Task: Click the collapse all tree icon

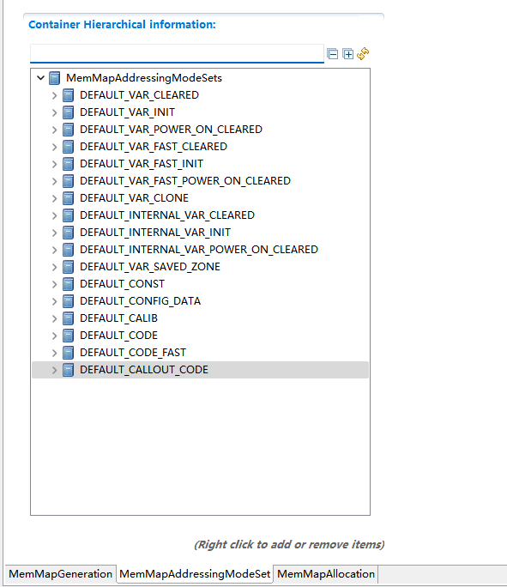Action: (x=332, y=54)
